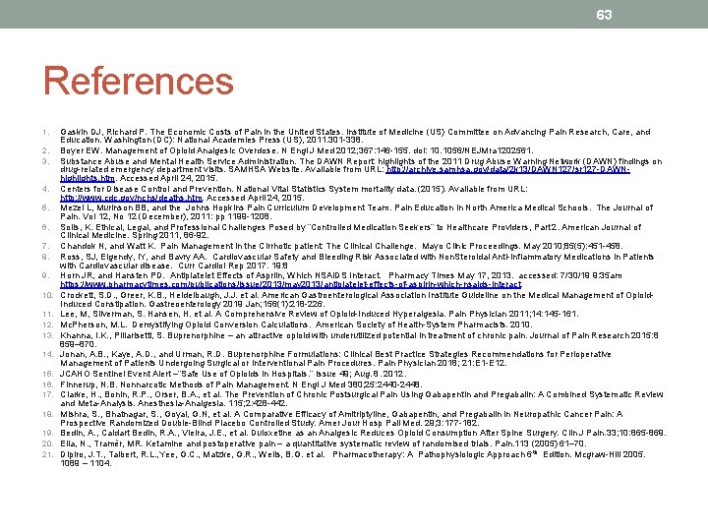708x531 pixels.
Task: Select Chandok N cirrhotic patient reference
Action: [341, 246]
